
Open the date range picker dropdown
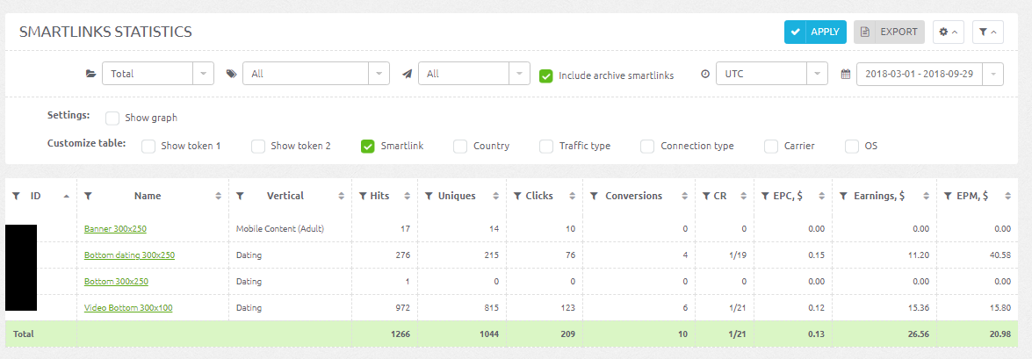click(930, 74)
